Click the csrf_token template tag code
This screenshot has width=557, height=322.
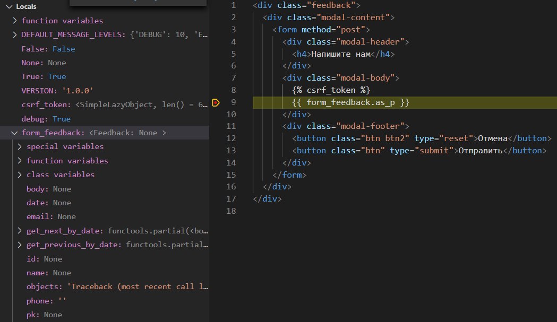[331, 90]
